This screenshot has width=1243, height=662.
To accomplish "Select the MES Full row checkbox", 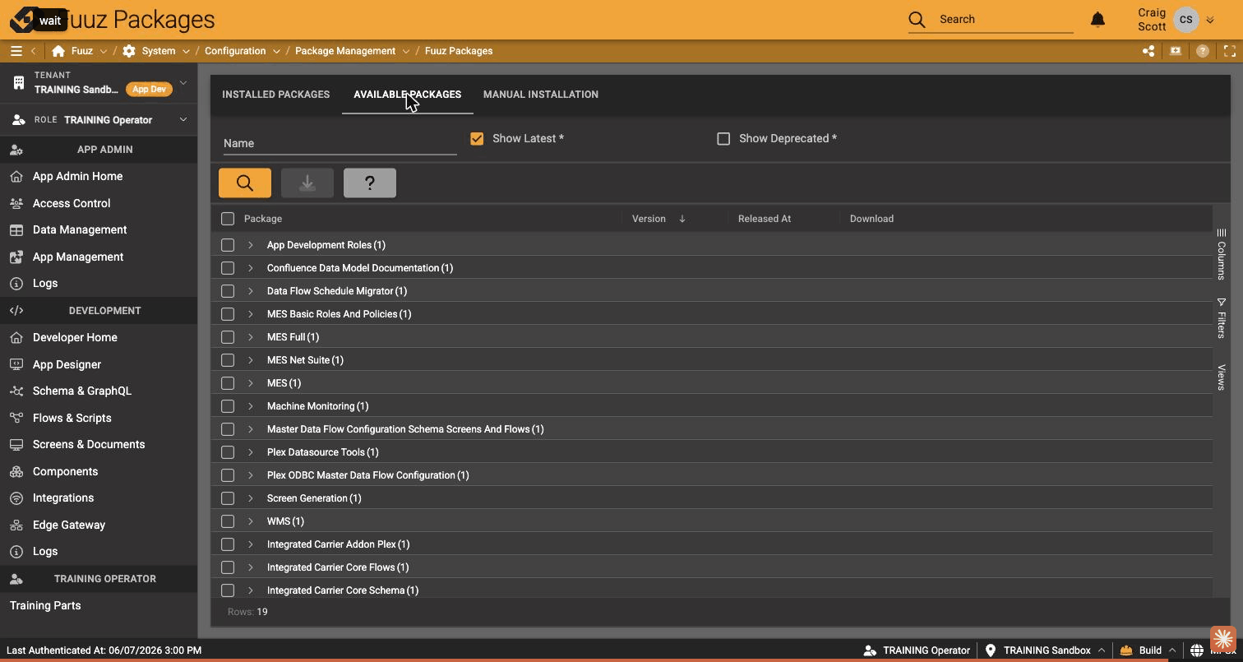I will click(x=228, y=337).
